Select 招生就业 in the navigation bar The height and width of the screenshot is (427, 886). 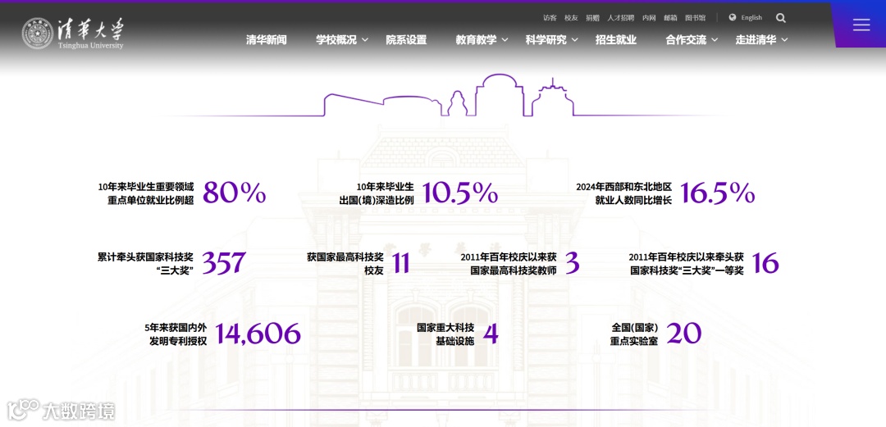coord(616,39)
